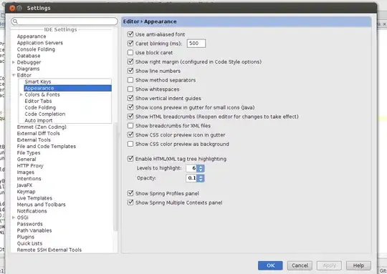Image resolution: width=387 pixels, height=274 pixels.
Task: Open Live Templates settings
Action: 34,198
